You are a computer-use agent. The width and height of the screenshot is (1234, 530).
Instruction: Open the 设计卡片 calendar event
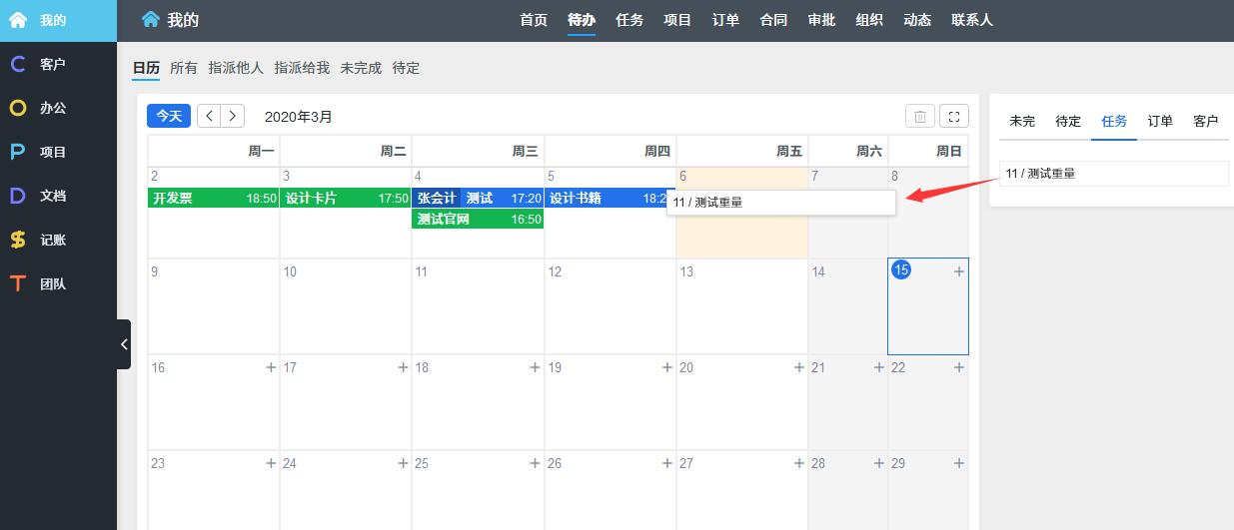coord(346,198)
